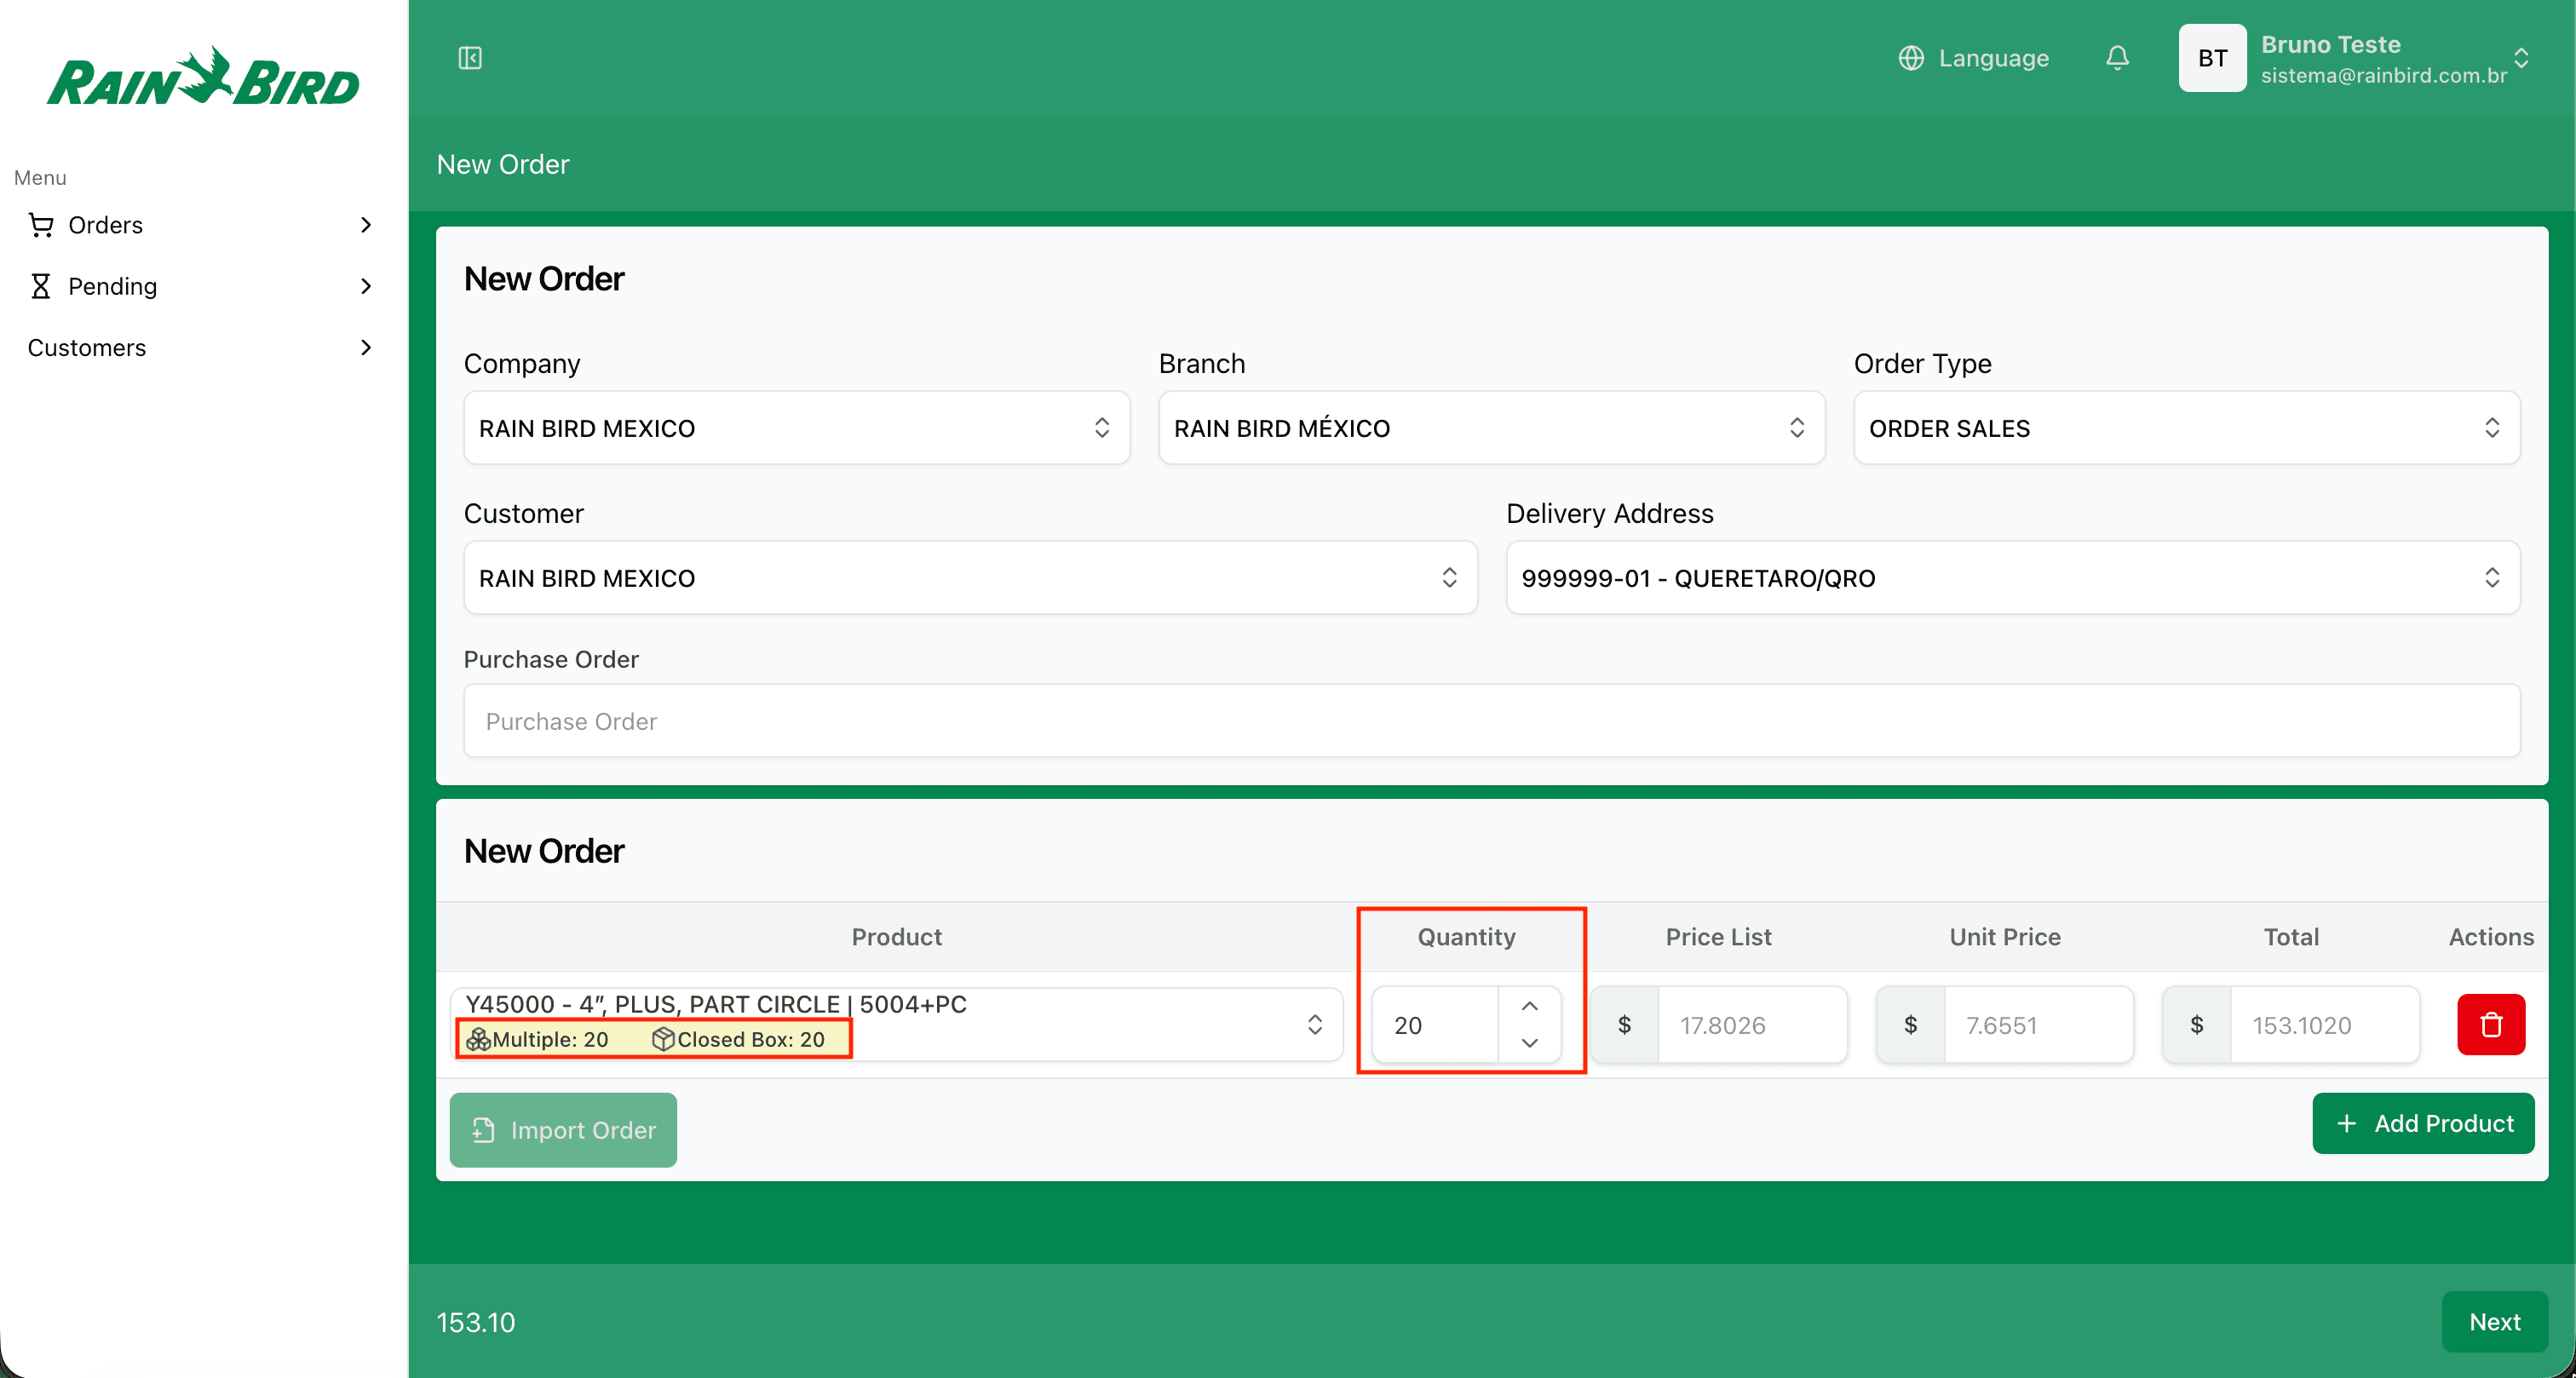Click the Rain Bird logo
This screenshot has width=2576, height=1378.
click(203, 78)
